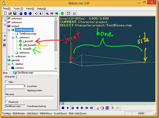
Task: Click the timeline bar below the viewport
Action: (x=107, y=103)
